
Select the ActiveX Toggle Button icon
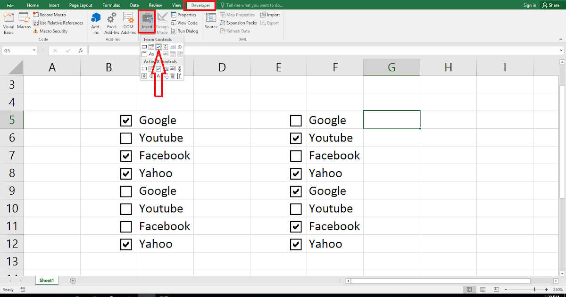tap(173, 76)
